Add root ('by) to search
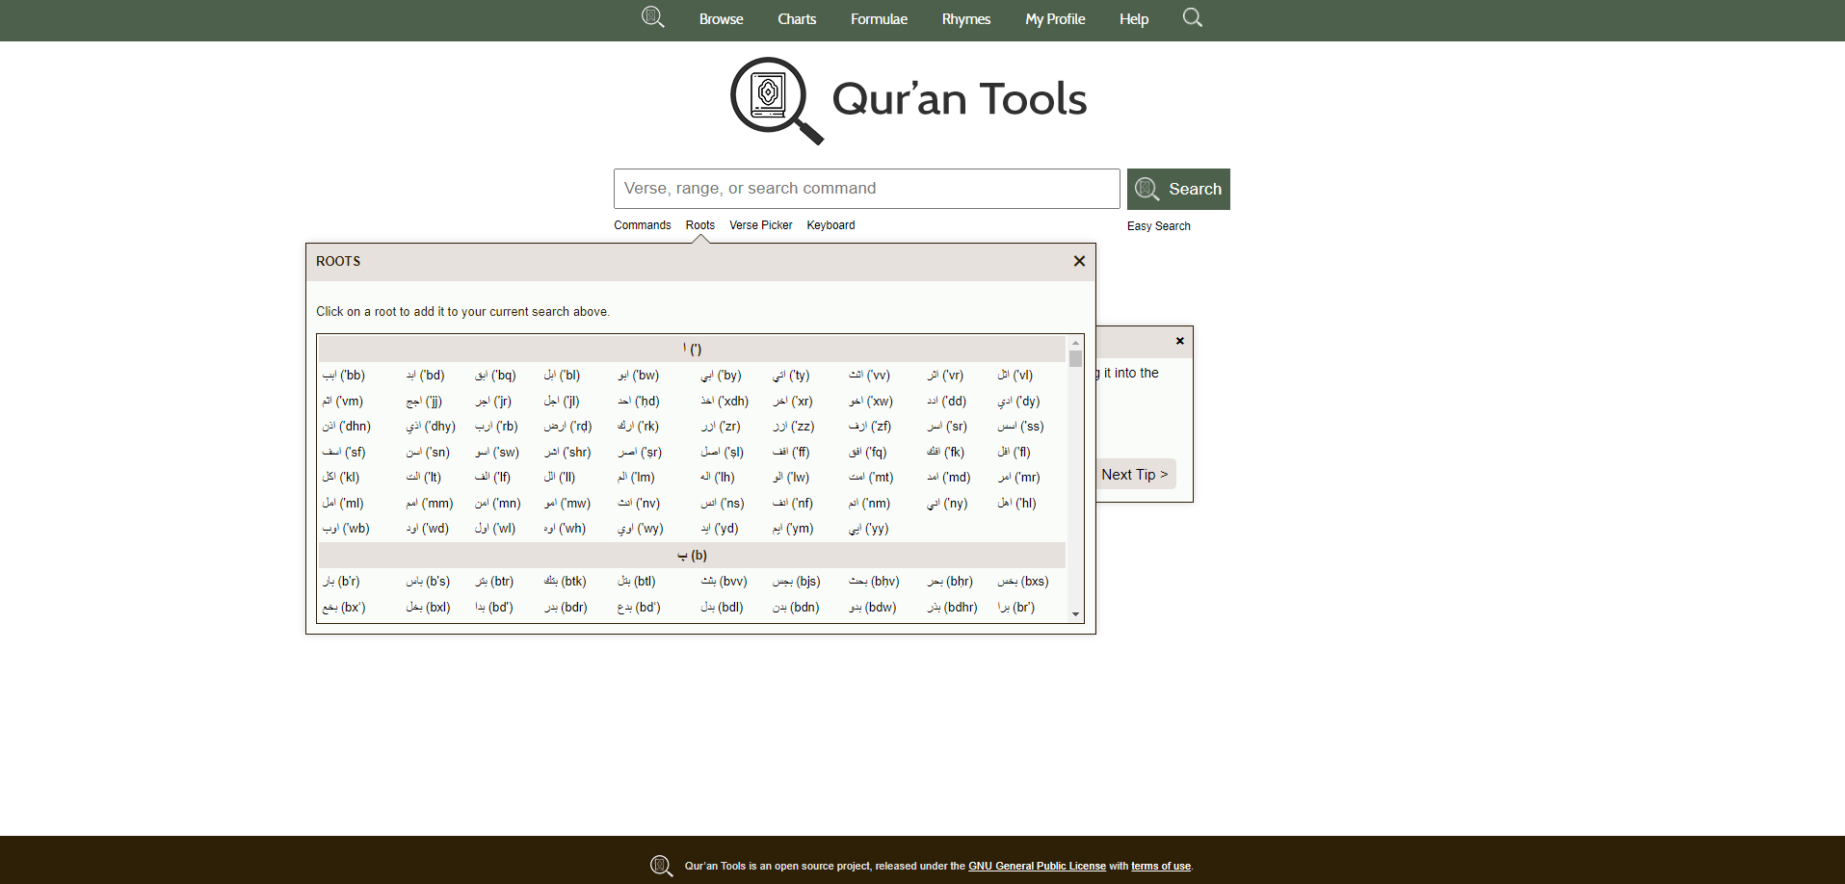The width and height of the screenshot is (1845, 884). (x=721, y=376)
